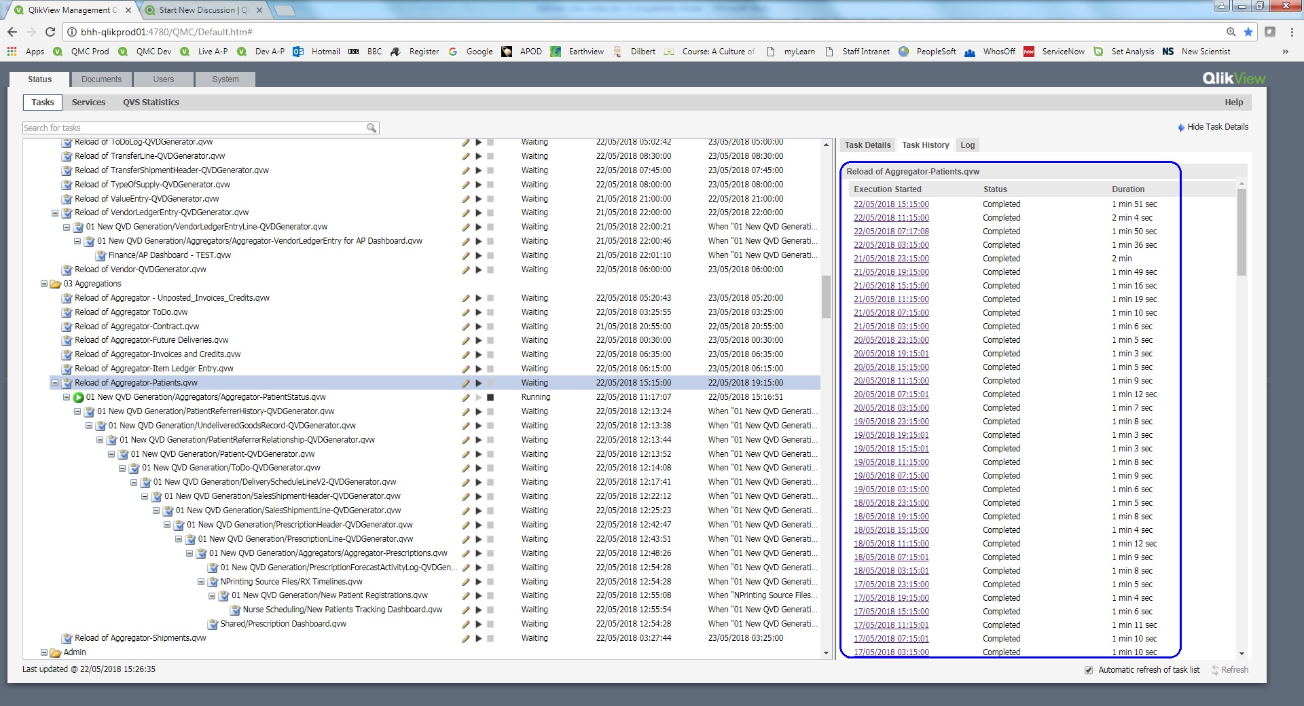Collapse Reload of Aggregator-Patients.qvw task tree
Image resolution: width=1304 pixels, height=706 pixels.
54,382
